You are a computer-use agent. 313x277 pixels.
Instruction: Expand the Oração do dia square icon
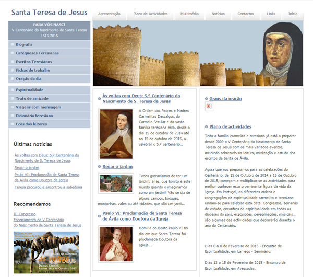(x=12, y=78)
